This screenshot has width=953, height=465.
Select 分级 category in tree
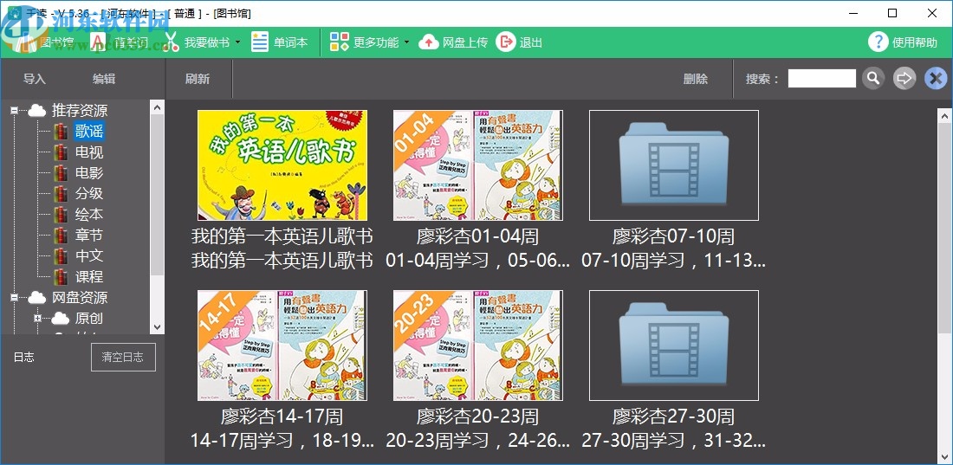[x=88, y=194]
